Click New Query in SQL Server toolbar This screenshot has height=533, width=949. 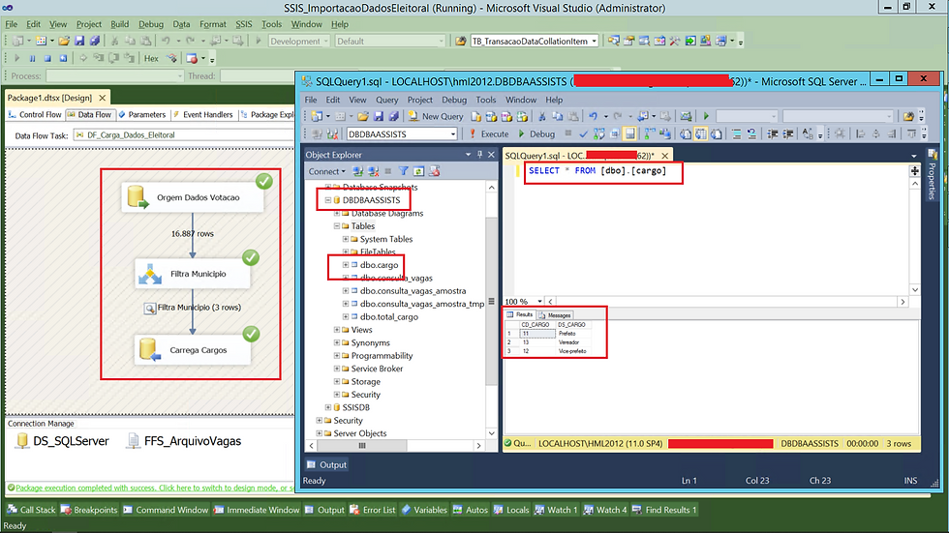pyautogui.click(x=436, y=116)
